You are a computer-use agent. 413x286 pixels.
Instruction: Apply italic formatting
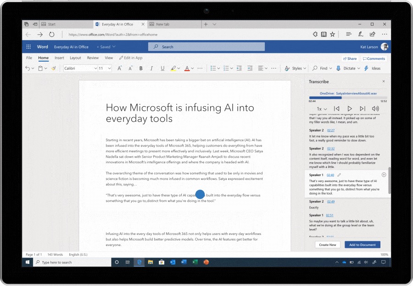(x=151, y=69)
